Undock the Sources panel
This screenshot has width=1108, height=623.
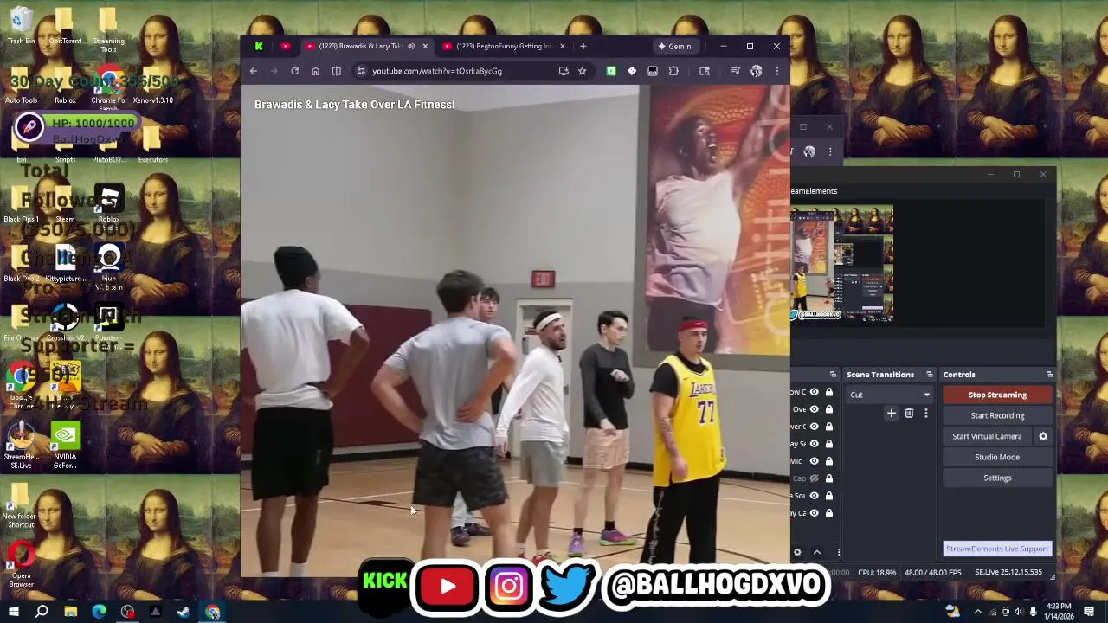point(833,375)
